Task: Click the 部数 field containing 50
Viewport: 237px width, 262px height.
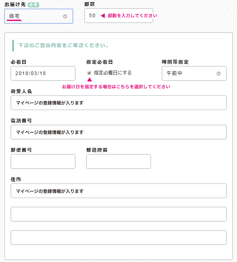Action: click(x=118, y=16)
